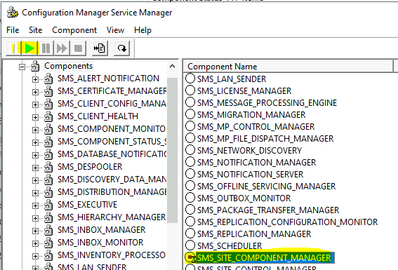Click status circle beside SMS_OUTBOX_MONITOR

190,198
